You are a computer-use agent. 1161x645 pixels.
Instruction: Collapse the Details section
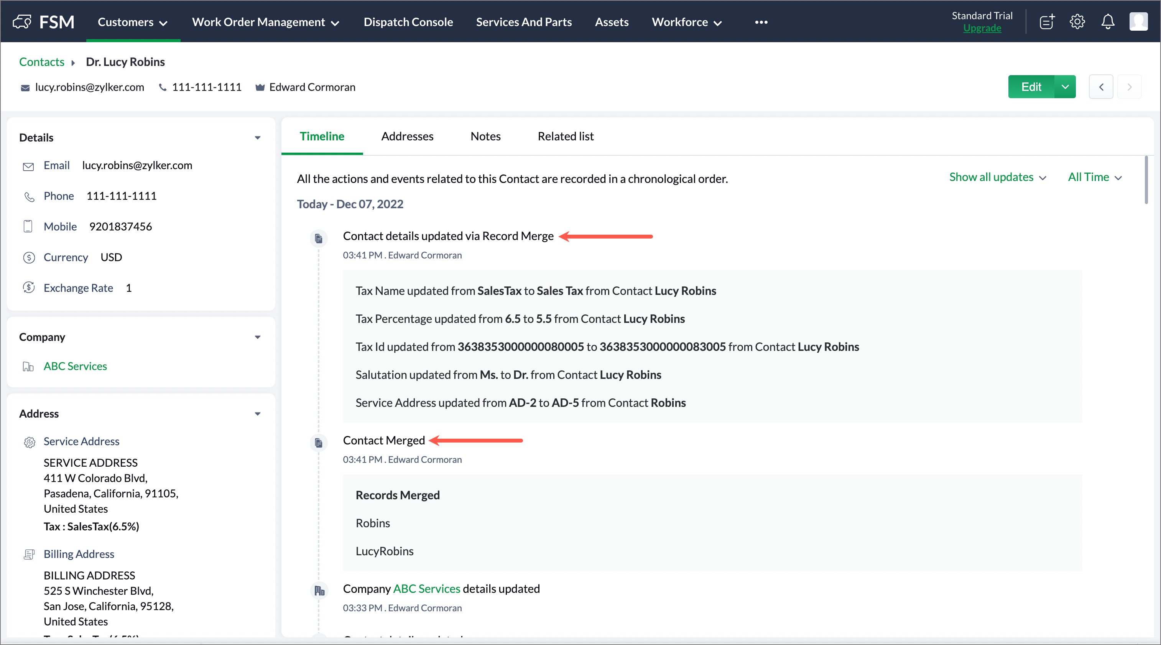point(257,138)
